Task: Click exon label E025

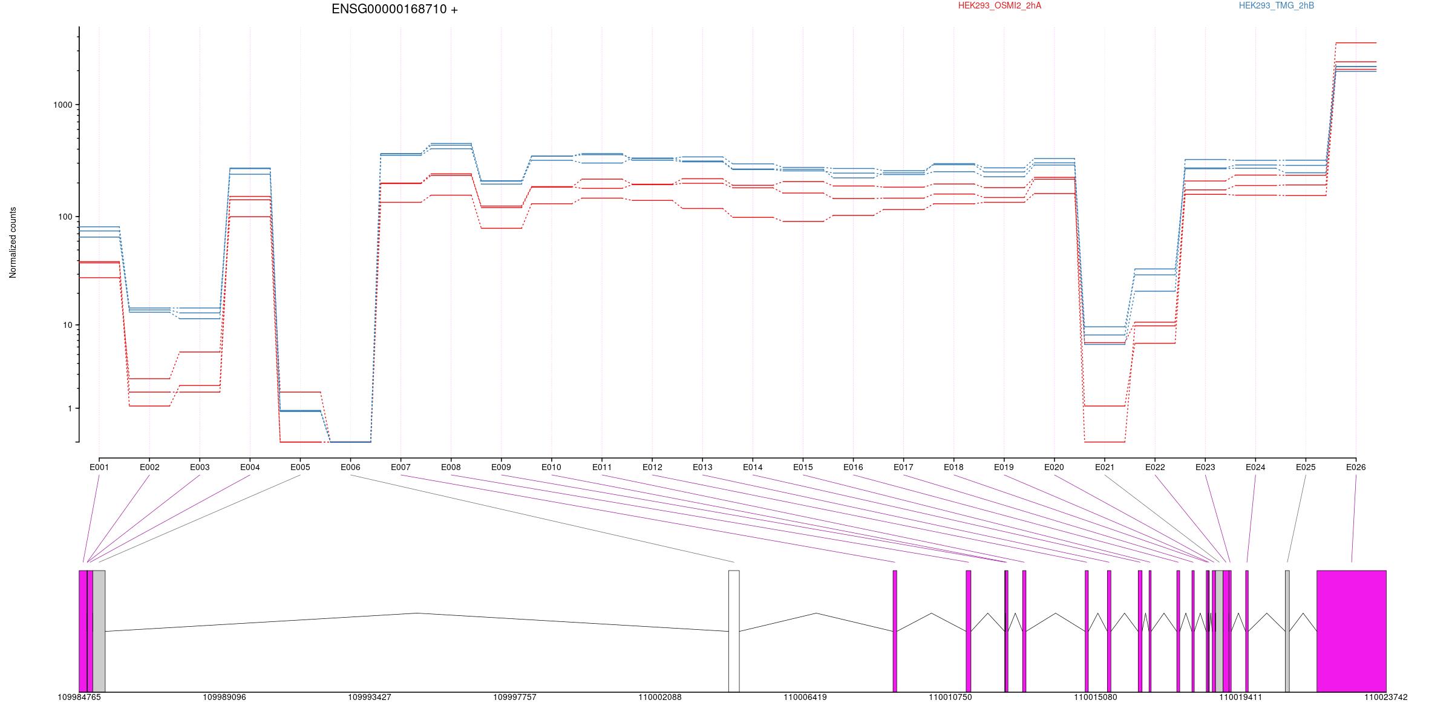Action: pos(1306,467)
